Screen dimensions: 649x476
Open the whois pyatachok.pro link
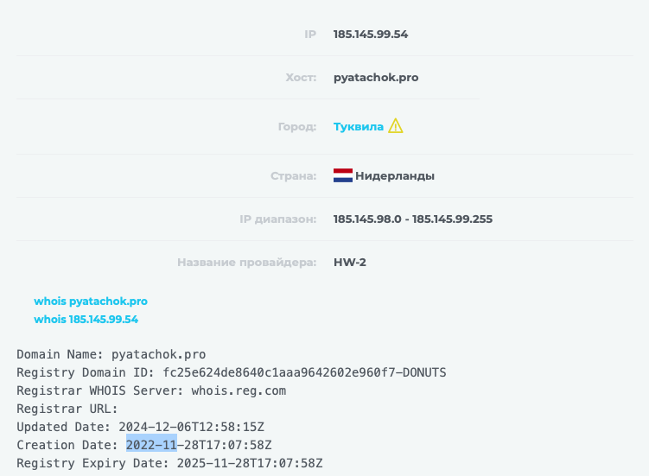[91, 301]
